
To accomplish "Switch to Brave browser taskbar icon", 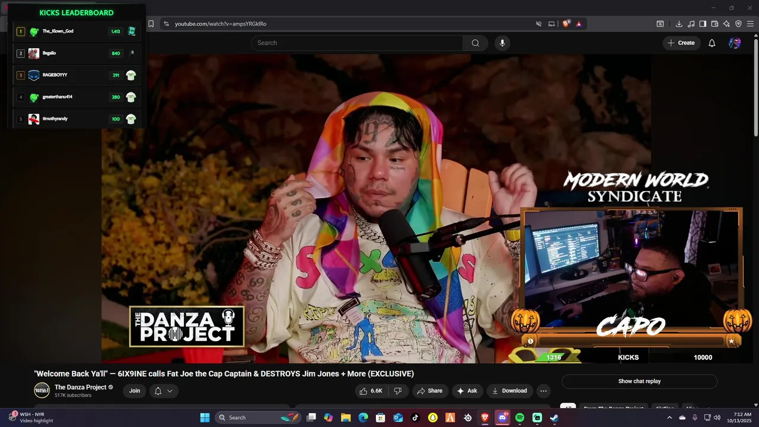I will click(485, 418).
